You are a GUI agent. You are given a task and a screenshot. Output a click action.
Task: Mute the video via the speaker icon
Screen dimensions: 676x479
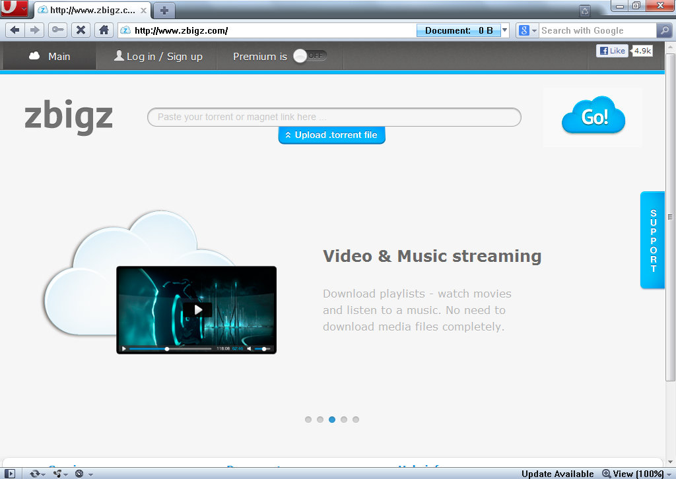click(x=249, y=348)
